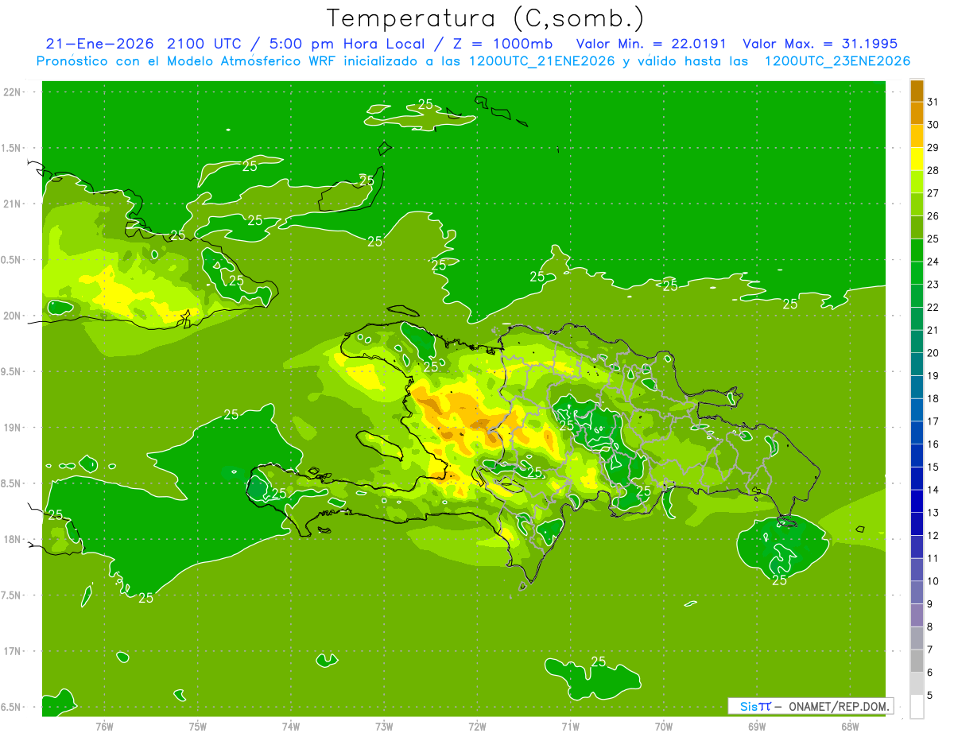
Task: Click the "22N" latitude axis label
Action: point(11,92)
